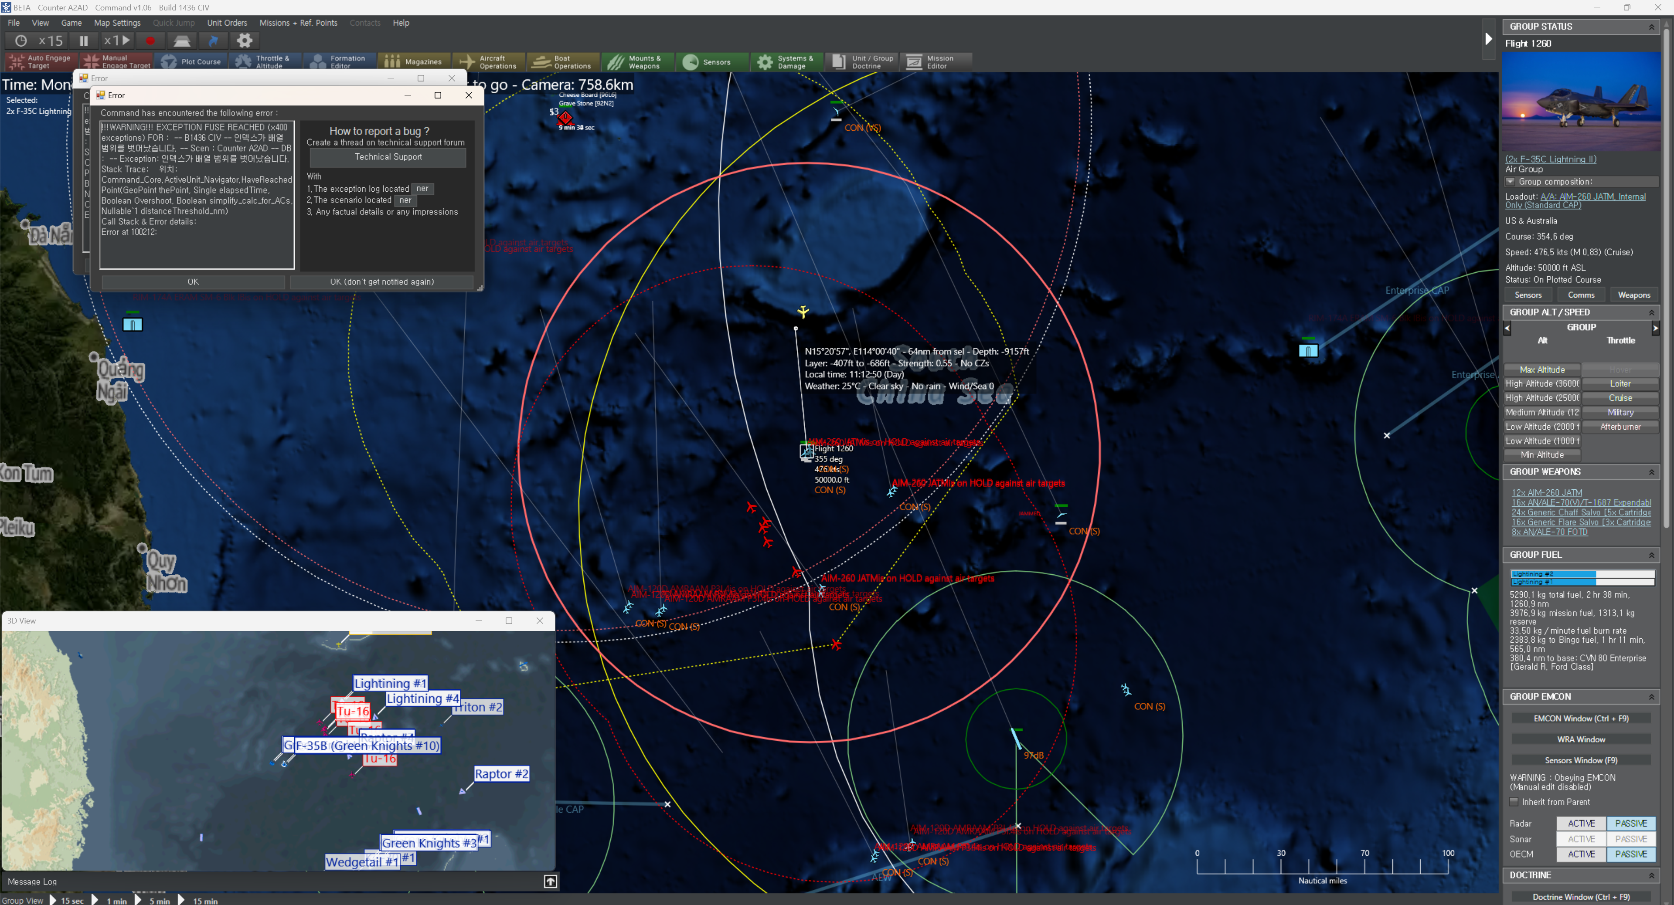Open Plot Course tool
This screenshot has width=1674, height=905.
click(x=191, y=62)
